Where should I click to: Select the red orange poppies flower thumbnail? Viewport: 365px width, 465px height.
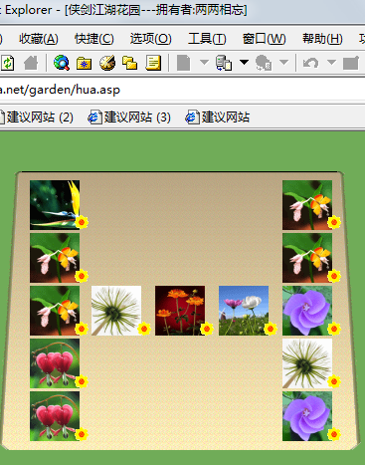click(x=180, y=311)
